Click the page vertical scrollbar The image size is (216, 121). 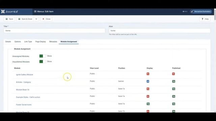pyautogui.click(x=215, y=15)
